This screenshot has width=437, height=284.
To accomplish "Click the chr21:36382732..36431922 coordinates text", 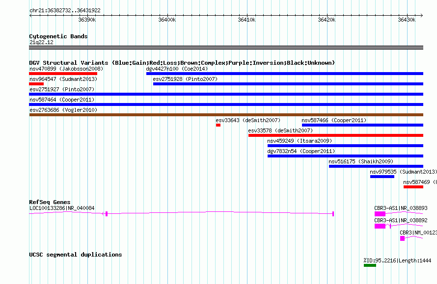I will (x=65, y=10).
